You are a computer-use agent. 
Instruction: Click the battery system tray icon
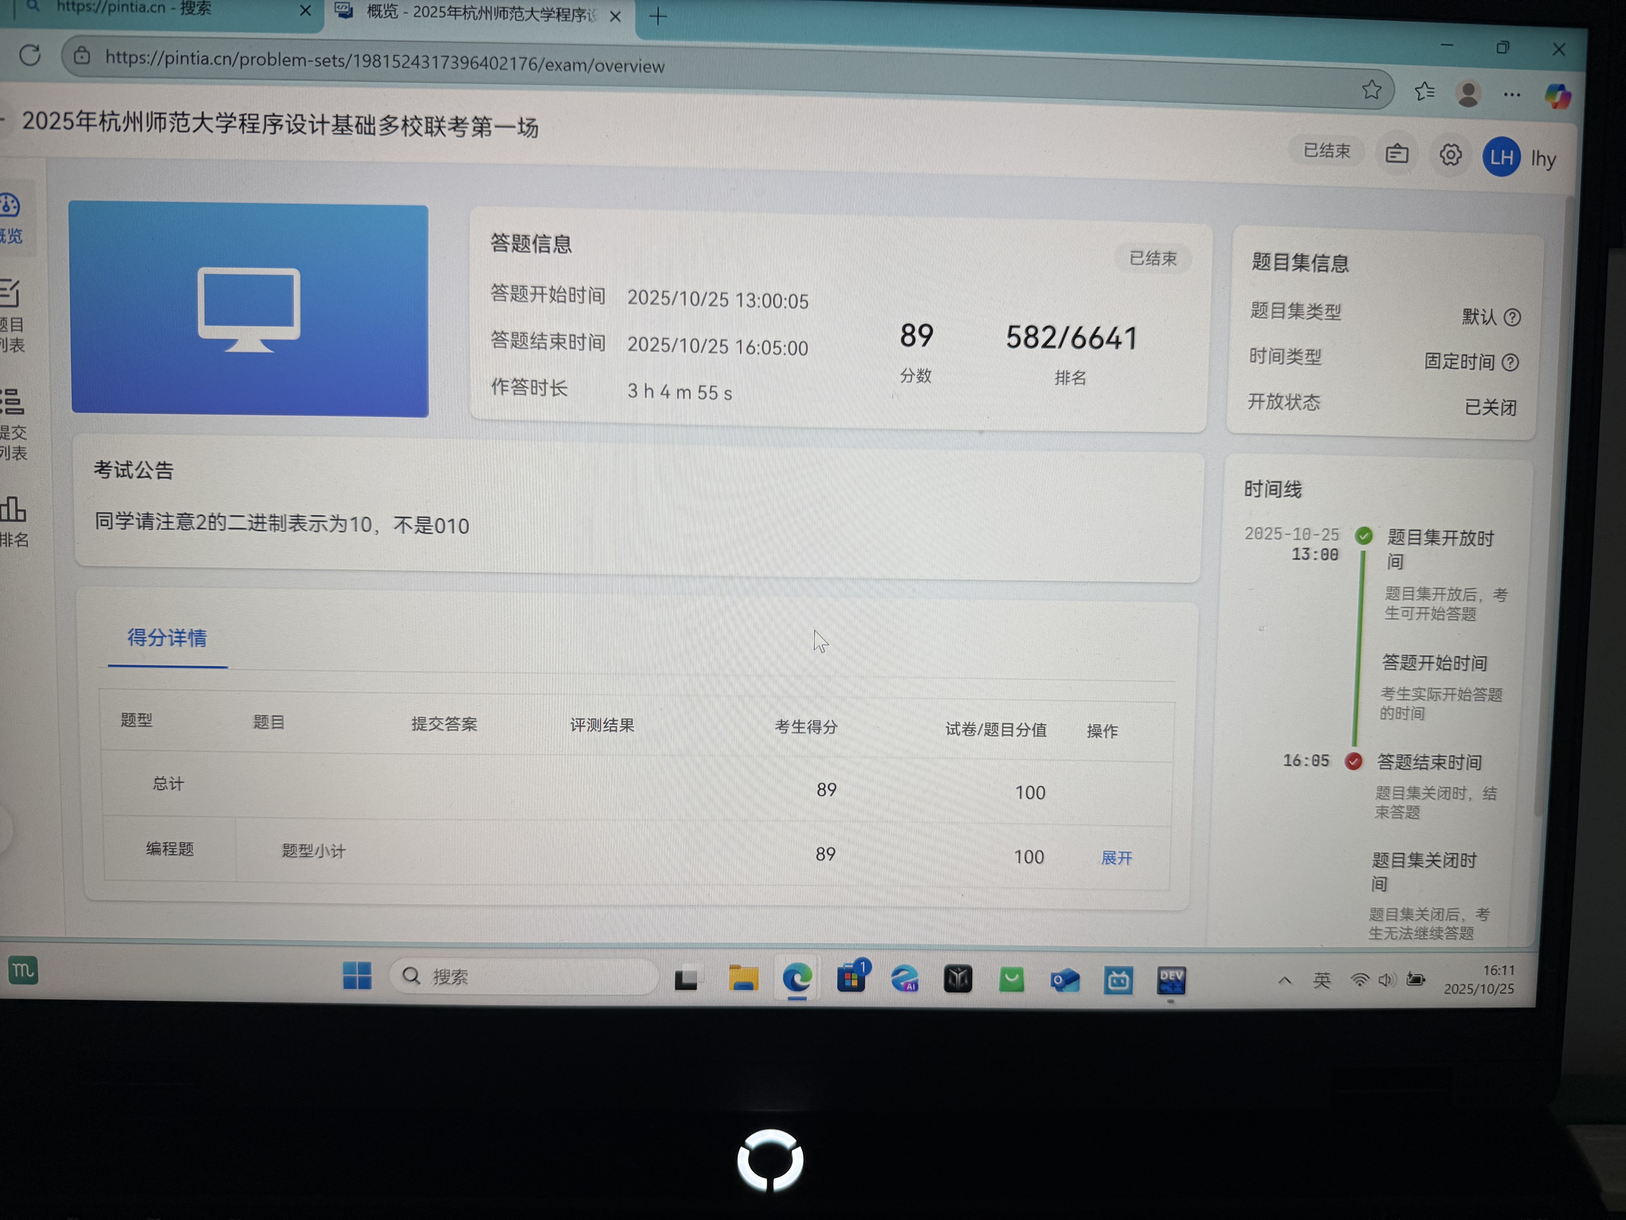pyautogui.click(x=1415, y=980)
